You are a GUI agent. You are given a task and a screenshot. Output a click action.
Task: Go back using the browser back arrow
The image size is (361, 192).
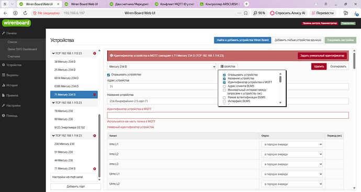coord(5,13)
